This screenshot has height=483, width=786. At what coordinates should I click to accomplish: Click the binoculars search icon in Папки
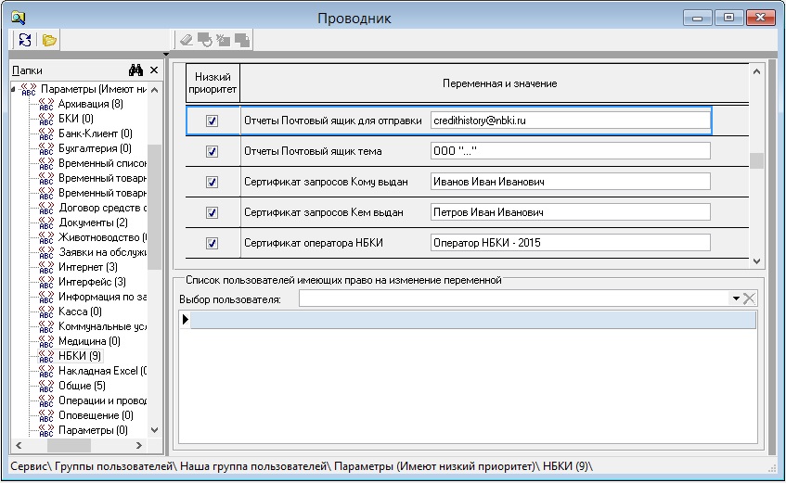point(135,70)
